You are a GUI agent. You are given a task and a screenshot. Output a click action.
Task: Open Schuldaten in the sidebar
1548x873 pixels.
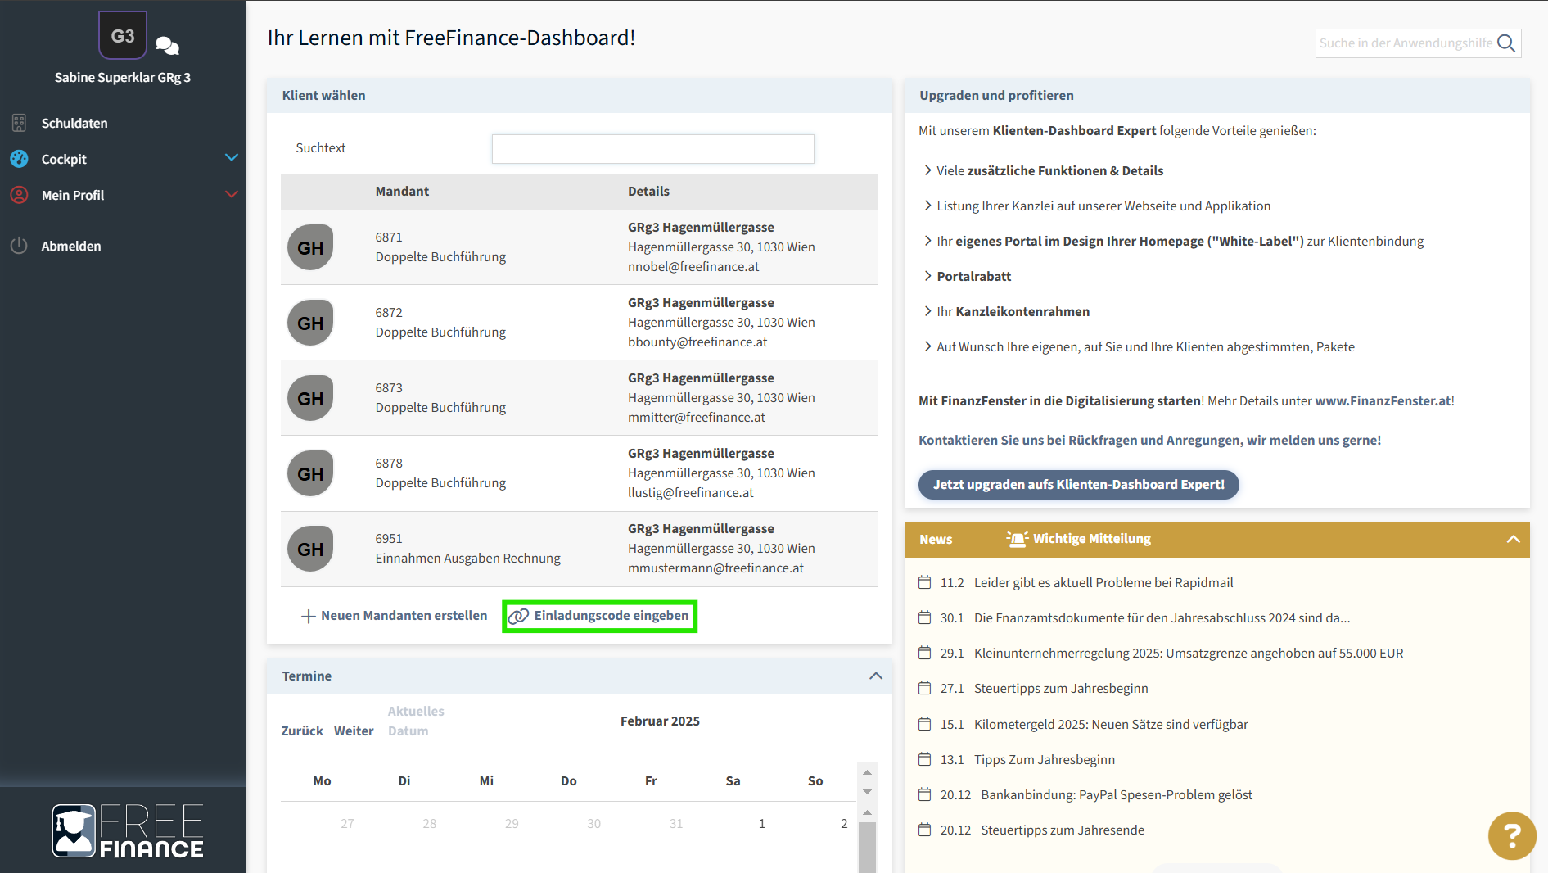pos(74,123)
